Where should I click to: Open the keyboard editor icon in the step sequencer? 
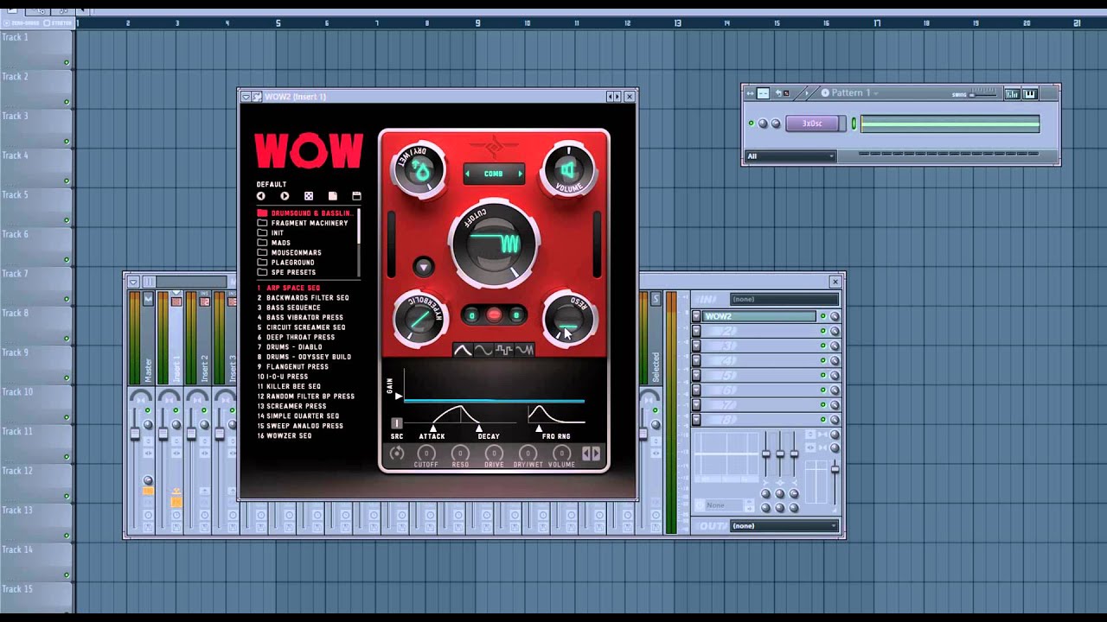[x=1030, y=93]
